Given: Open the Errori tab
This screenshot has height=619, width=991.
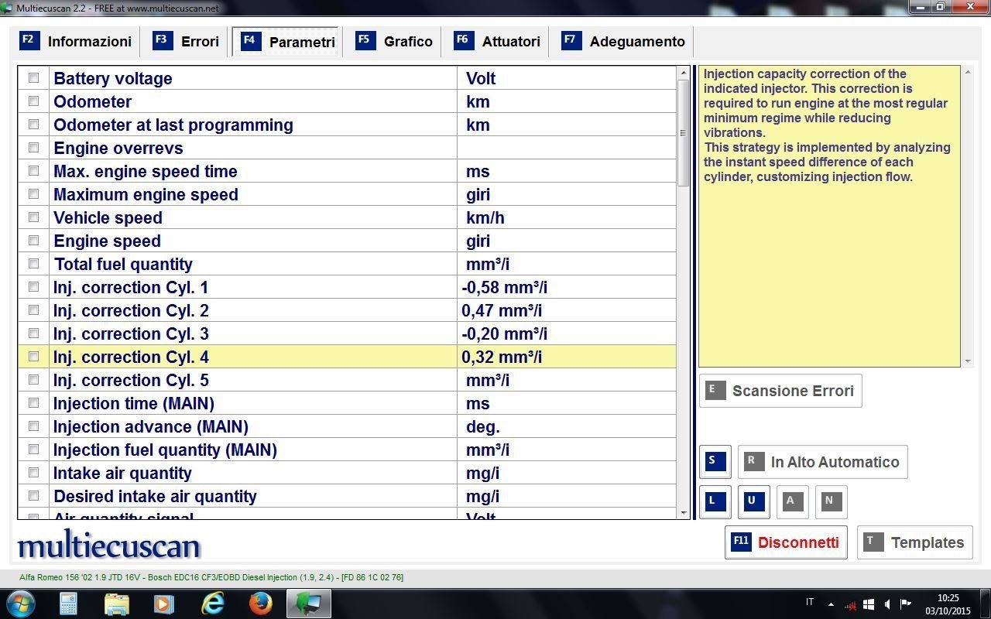Looking at the screenshot, I should pyautogui.click(x=186, y=42).
